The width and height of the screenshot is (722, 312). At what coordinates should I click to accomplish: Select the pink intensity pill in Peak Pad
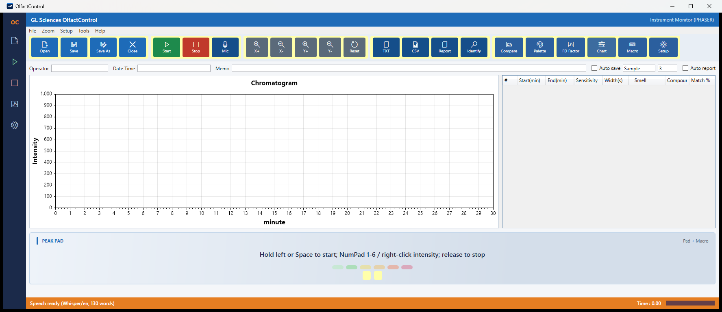click(x=407, y=267)
